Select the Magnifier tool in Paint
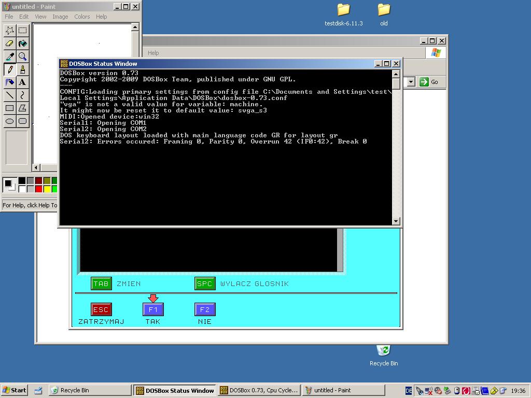This screenshot has height=398, width=531. pyautogui.click(x=23, y=56)
